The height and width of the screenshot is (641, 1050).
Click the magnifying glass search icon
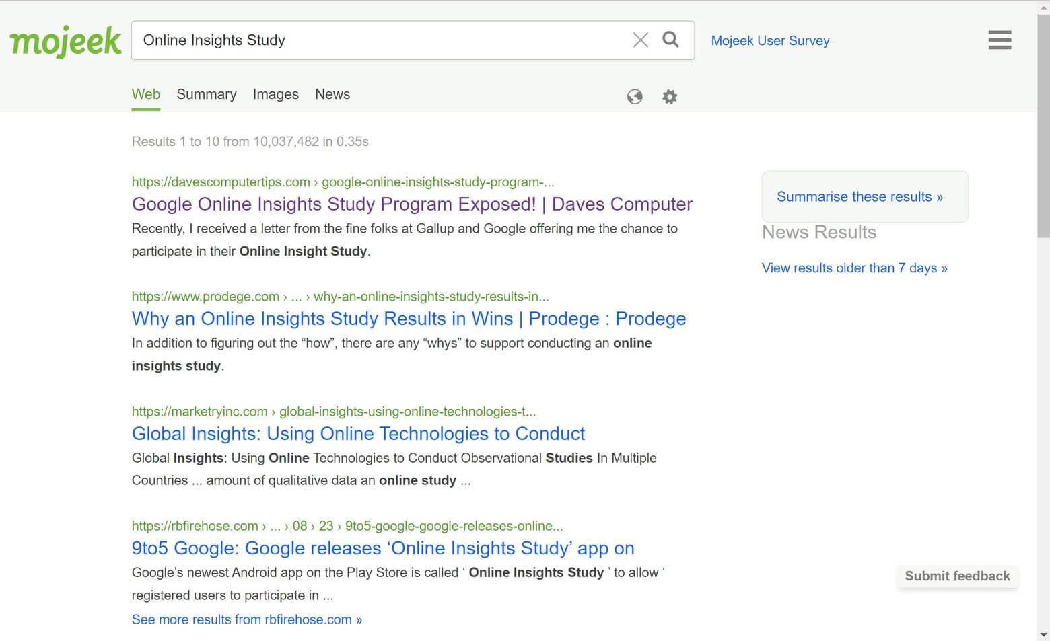pyautogui.click(x=670, y=40)
